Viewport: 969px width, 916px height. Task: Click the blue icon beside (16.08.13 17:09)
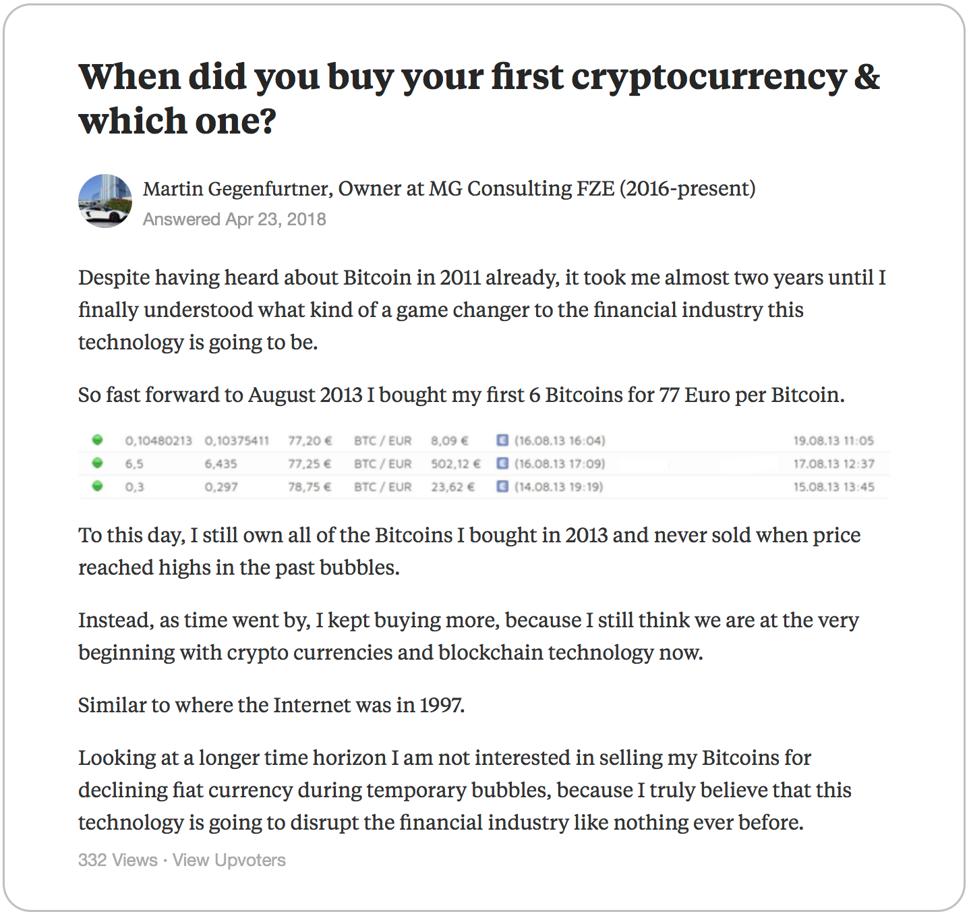502,463
